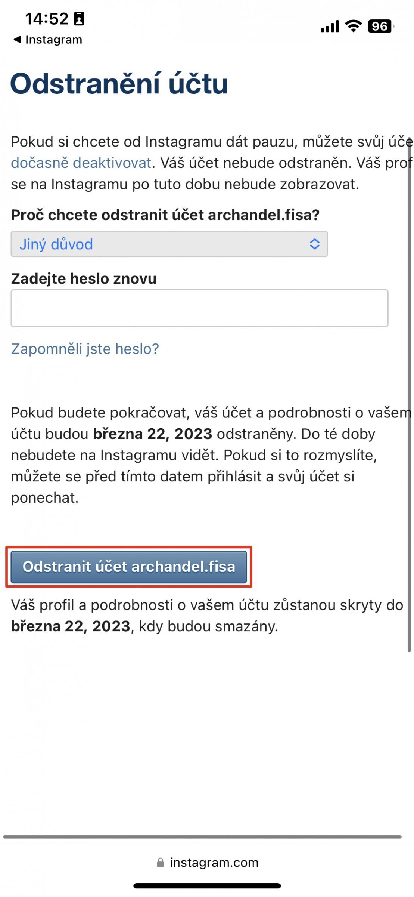Tap the 'Odstranění účtu' page heading
The height and width of the screenshot is (897, 414).
119,83
